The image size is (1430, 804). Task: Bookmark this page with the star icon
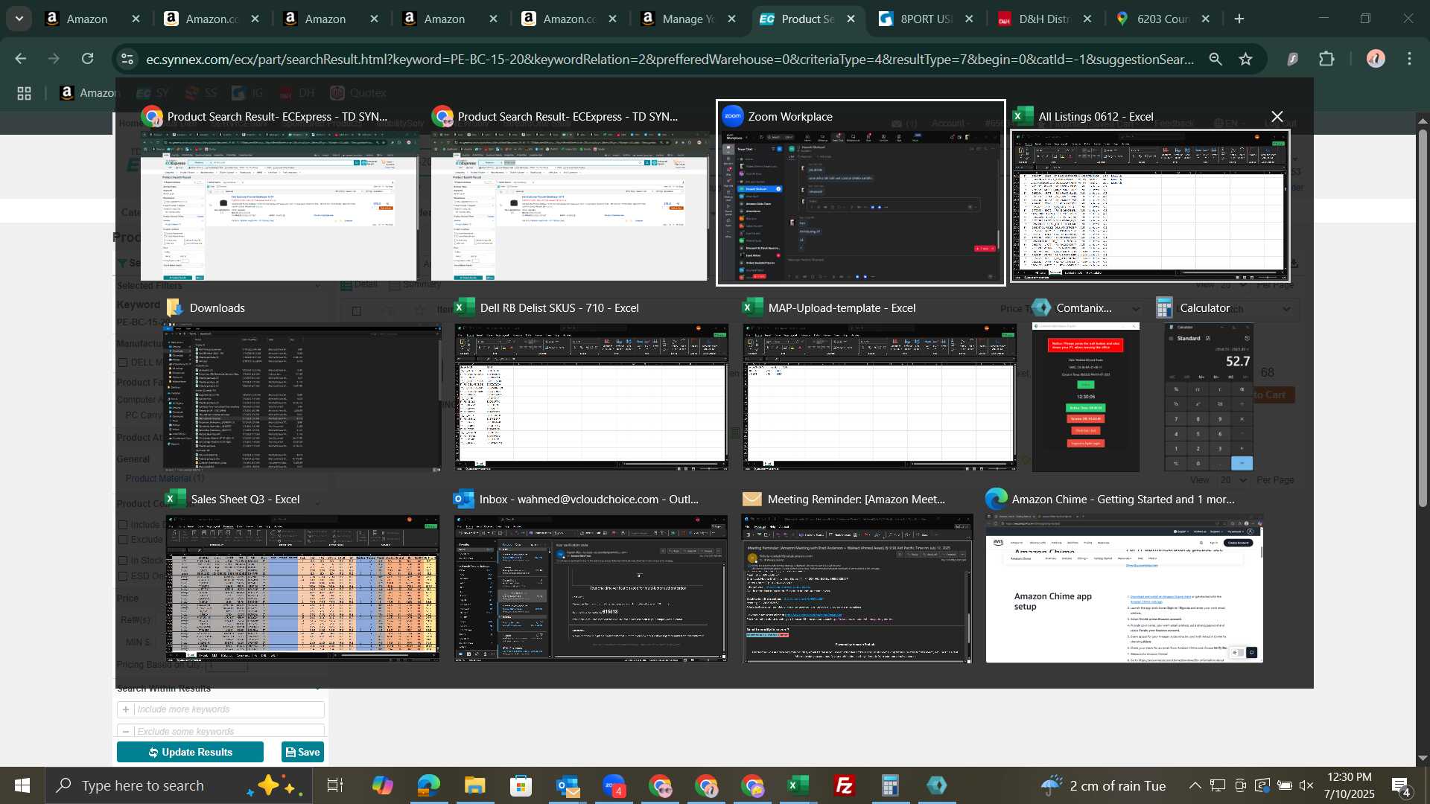tap(1246, 59)
